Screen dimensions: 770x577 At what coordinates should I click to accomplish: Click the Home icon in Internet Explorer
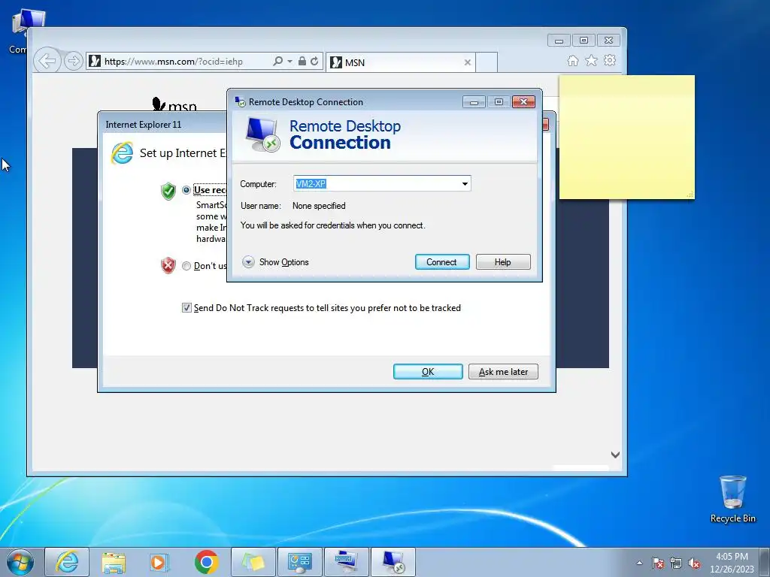click(x=572, y=60)
